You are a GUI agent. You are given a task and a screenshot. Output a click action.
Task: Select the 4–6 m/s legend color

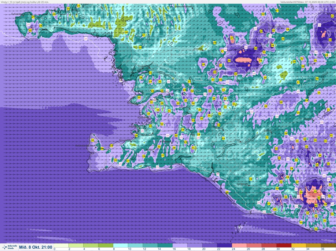pos(91,245)
